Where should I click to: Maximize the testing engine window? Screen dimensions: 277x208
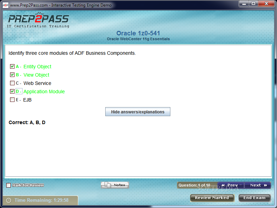tap(253, 4)
